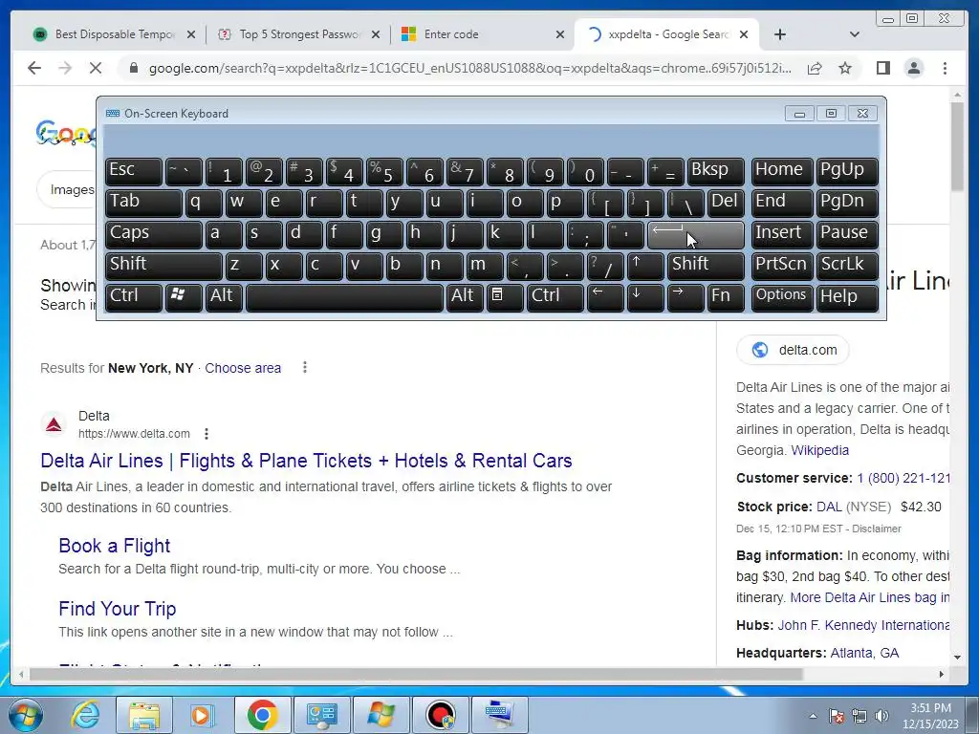Open the Wikipedia link in Delta description
This screenshot has width=979, height=734.
coord(819,451)
